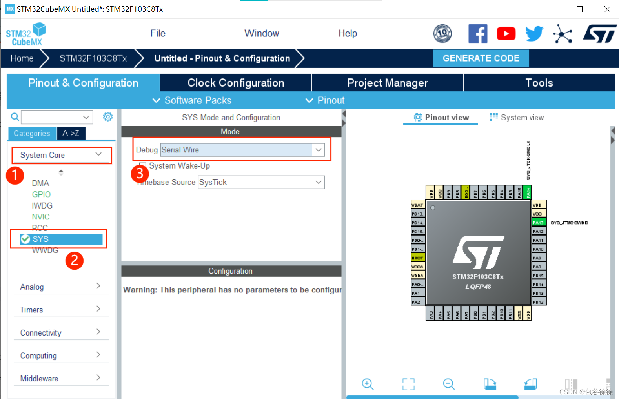Image resolution: width=619 pixels, height=399 pixels.
Task: Switch to the Project Manager tab
Action: tap(388, 83)
